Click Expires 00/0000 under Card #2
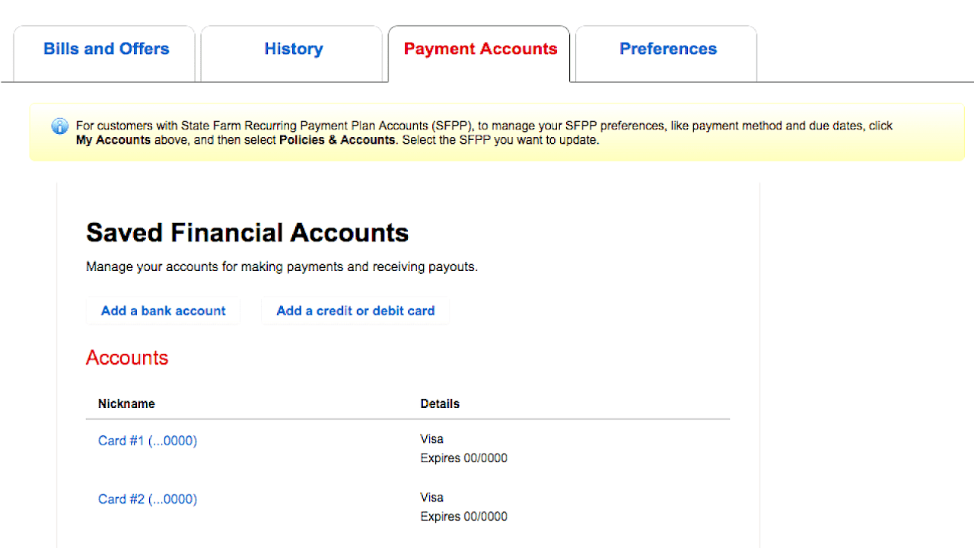Image resolution: width=974 pixels, height=548 pixels. click(x=463, y=517)
